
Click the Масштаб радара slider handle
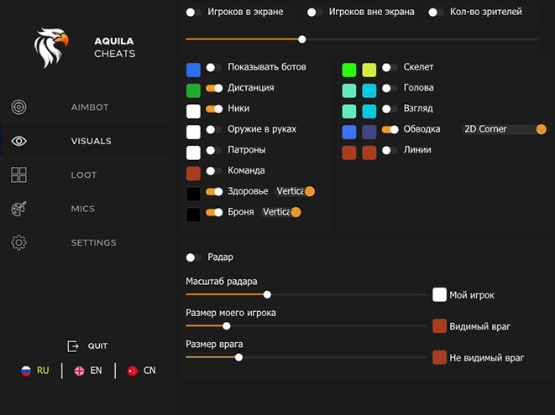click(x=267, y=294)
